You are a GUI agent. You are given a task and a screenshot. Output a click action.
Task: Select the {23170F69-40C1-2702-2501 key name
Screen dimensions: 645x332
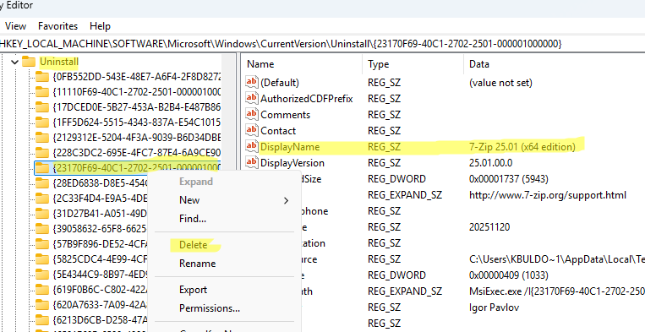[x=137, y=167]
